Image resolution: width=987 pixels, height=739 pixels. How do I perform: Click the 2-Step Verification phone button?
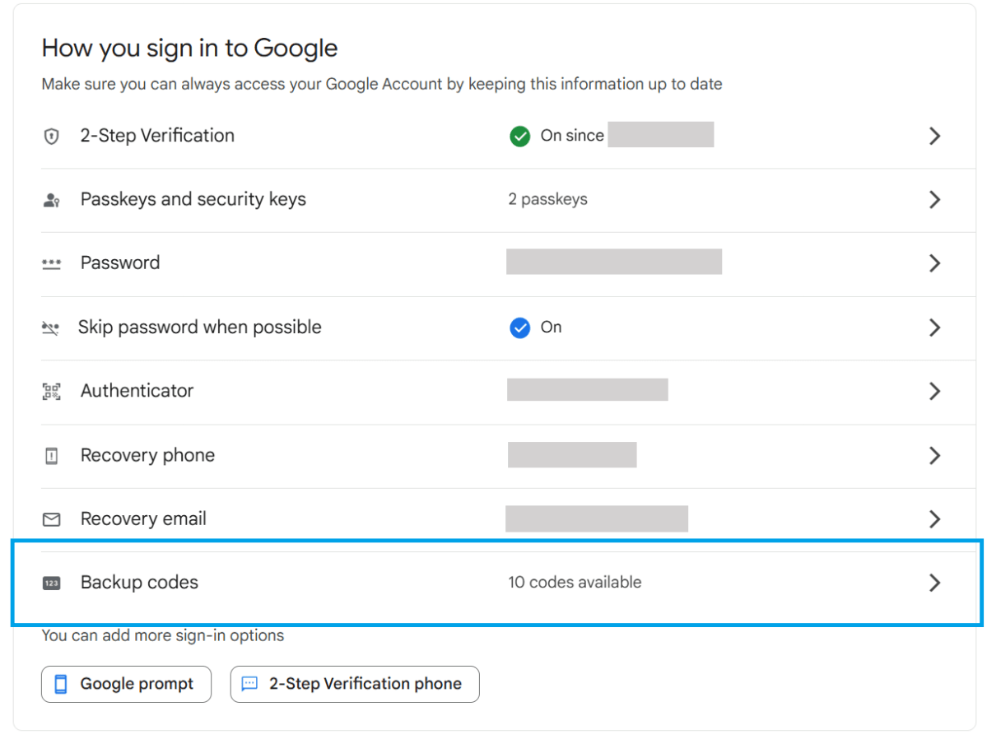coord(355,684)
